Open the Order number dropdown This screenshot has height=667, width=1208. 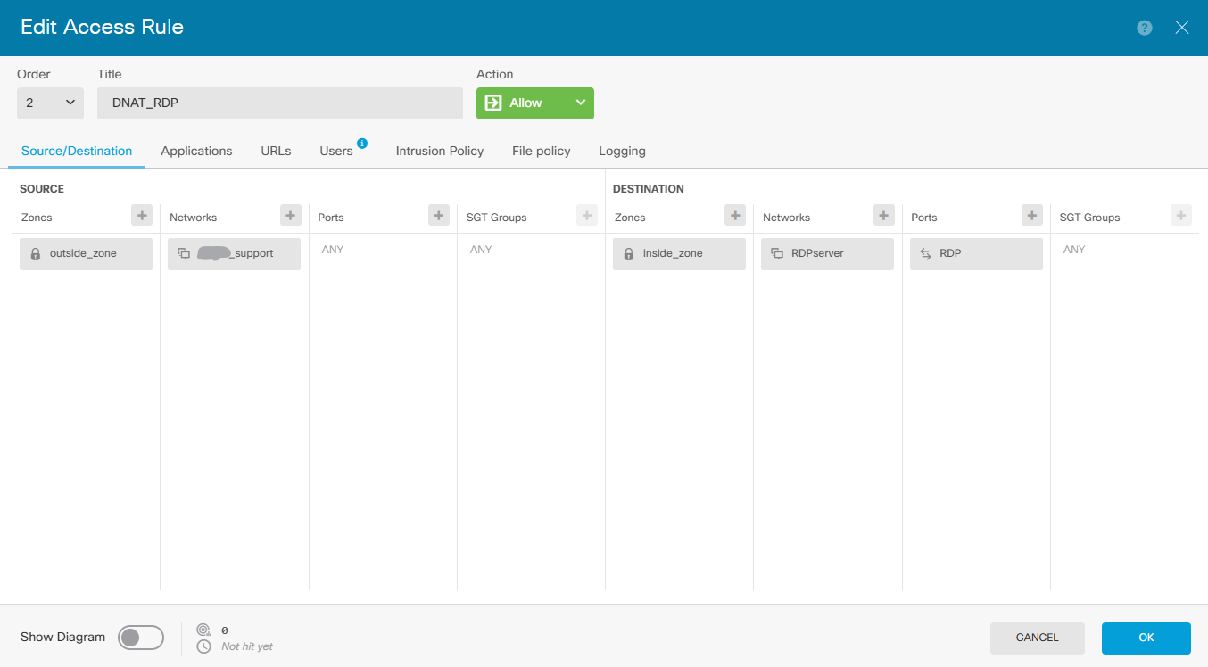click(50, 103)
